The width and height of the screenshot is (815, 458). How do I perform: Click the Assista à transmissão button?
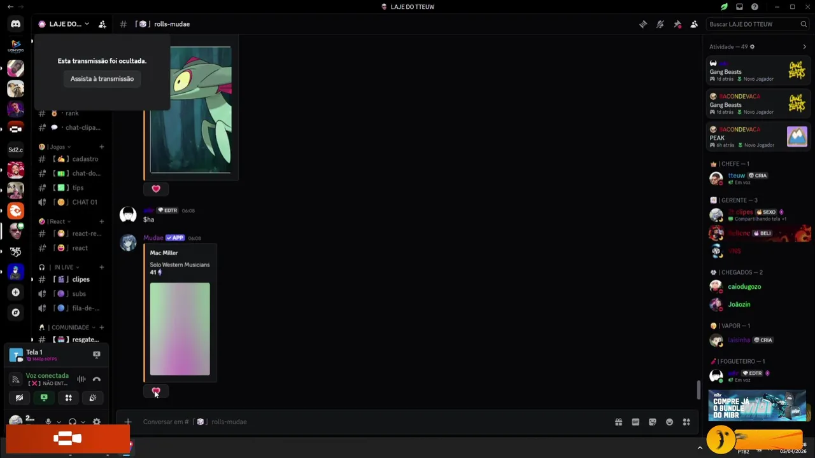click(x=102, y=79)
